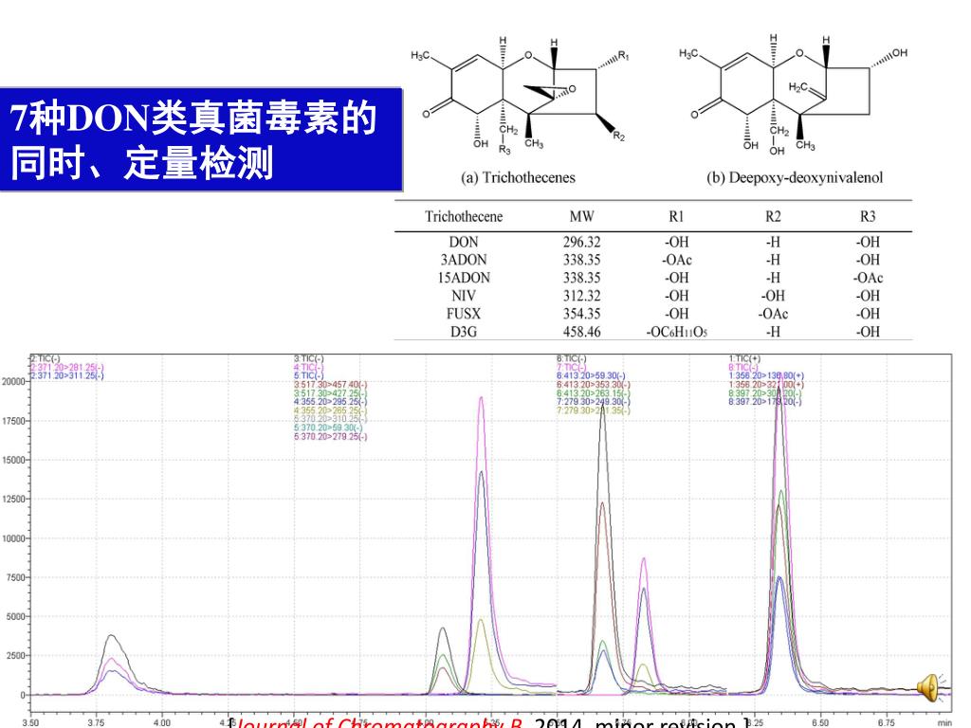Click legend entry '4:355.20>295.25(-)'
Viewport: 971px width, 728px height.
click(331, 402)
